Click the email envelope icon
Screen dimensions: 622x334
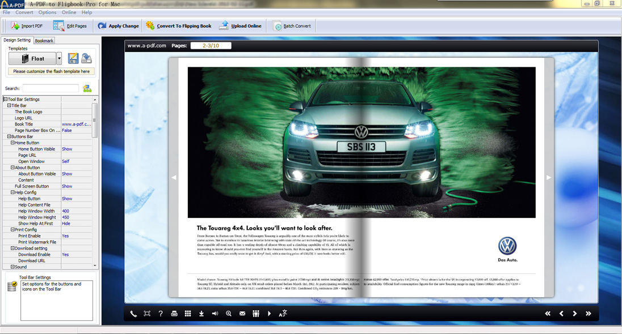click(242, 314)
